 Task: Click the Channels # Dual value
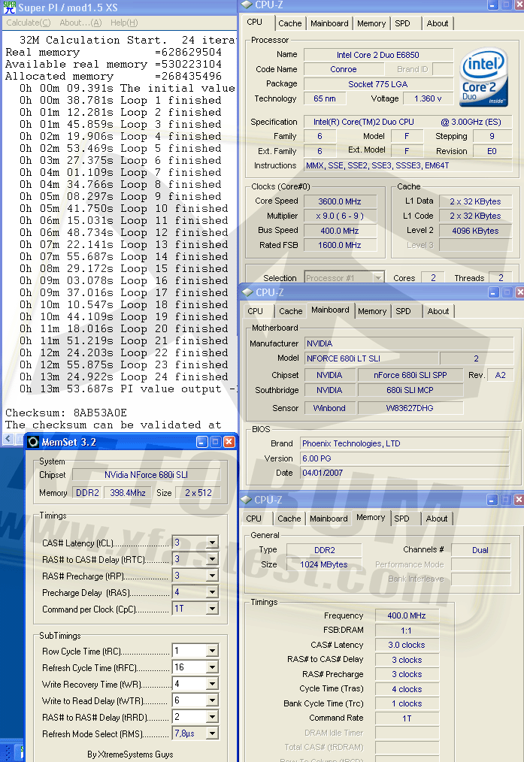[x=480, y=550]
